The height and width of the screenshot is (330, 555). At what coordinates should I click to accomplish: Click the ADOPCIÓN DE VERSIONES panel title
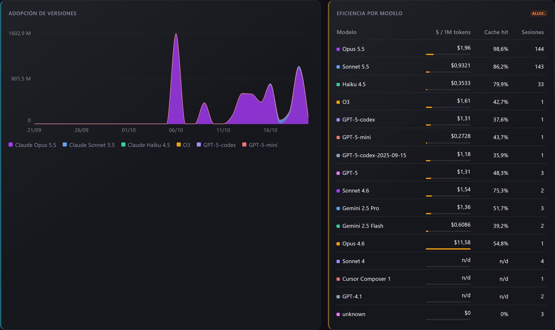[x=42, y=13]
